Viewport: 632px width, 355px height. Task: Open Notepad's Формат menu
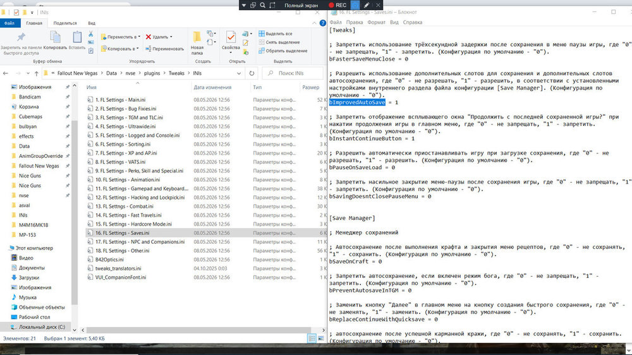(376, 22)
